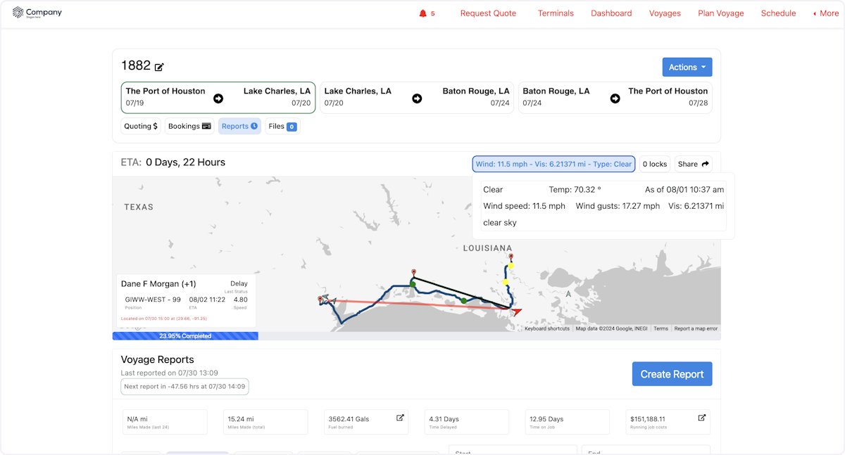Open the Schedule page
This screenshot has height=455, width=845.
click(778, 13)
